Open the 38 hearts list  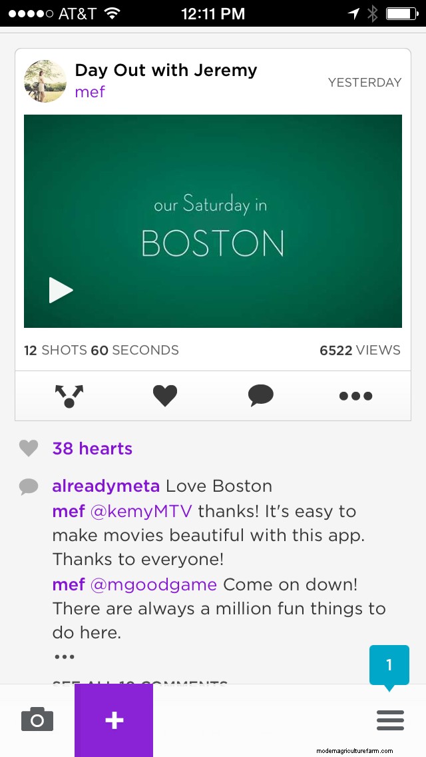tap(92, 448)
